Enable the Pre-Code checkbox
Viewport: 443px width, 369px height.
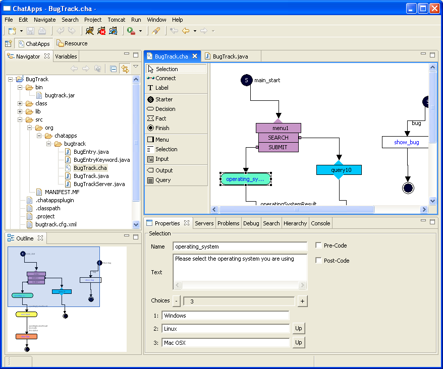click(318, 245)
